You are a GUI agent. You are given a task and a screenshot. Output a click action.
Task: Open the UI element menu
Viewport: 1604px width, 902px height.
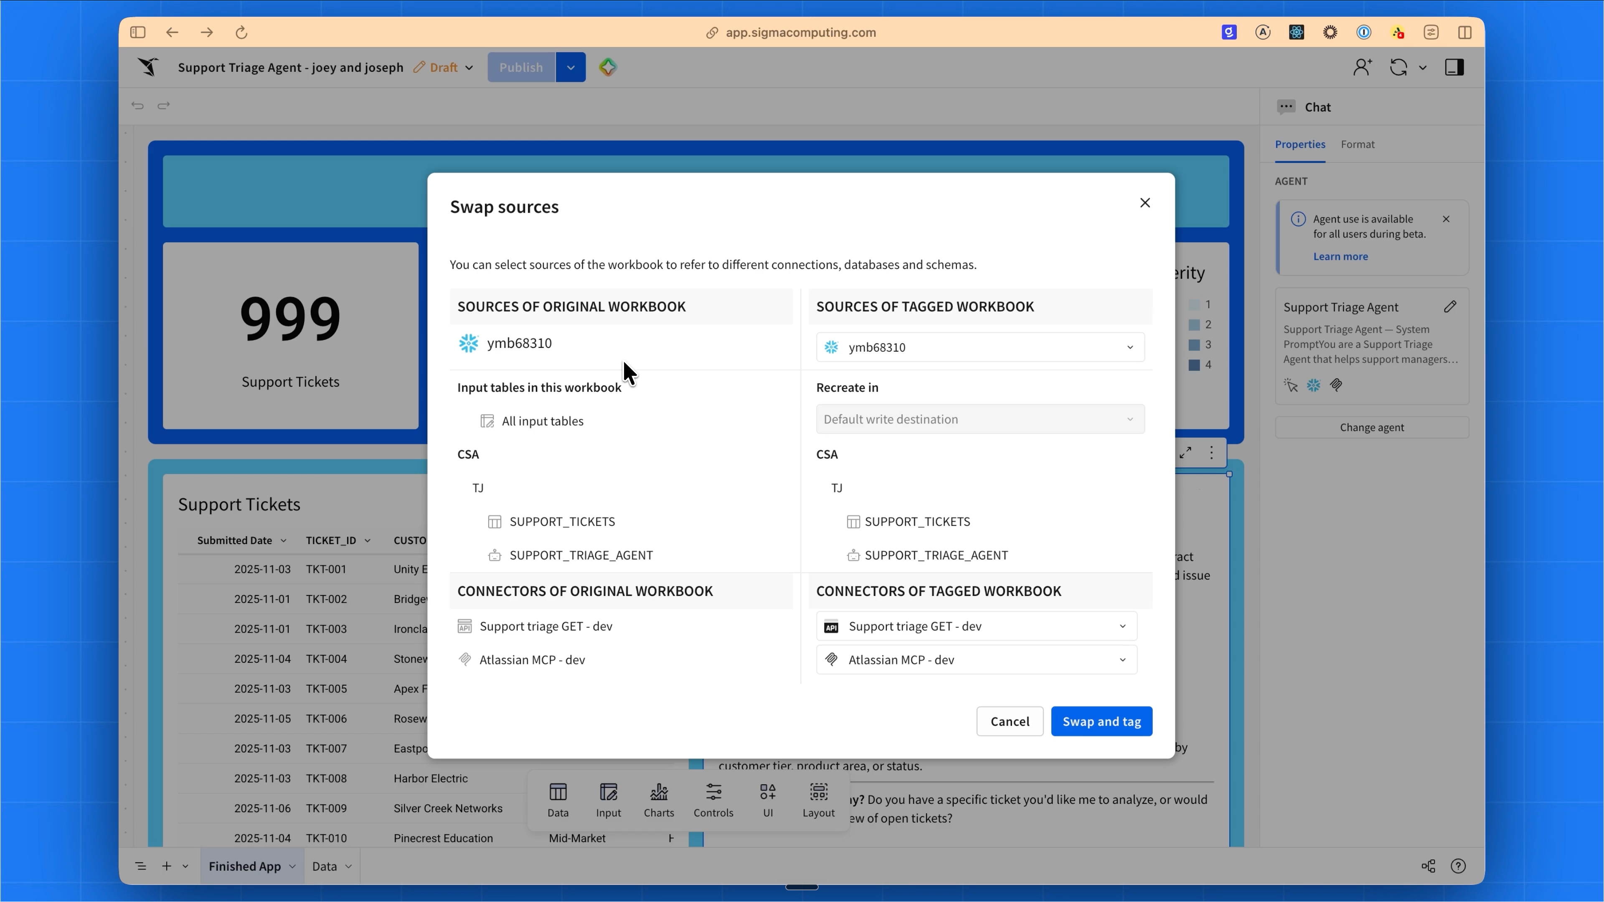tap(768, 800)
